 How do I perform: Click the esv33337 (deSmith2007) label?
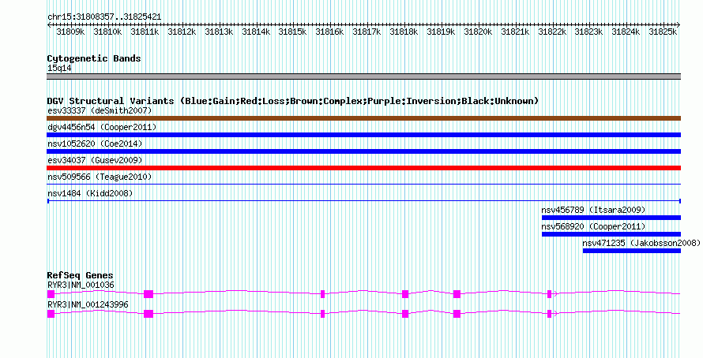point(100,110)
